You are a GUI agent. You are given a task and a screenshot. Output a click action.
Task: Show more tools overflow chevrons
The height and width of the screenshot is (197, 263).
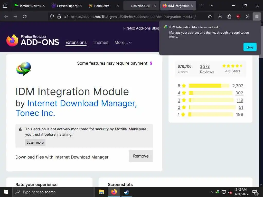click(247, 16)
